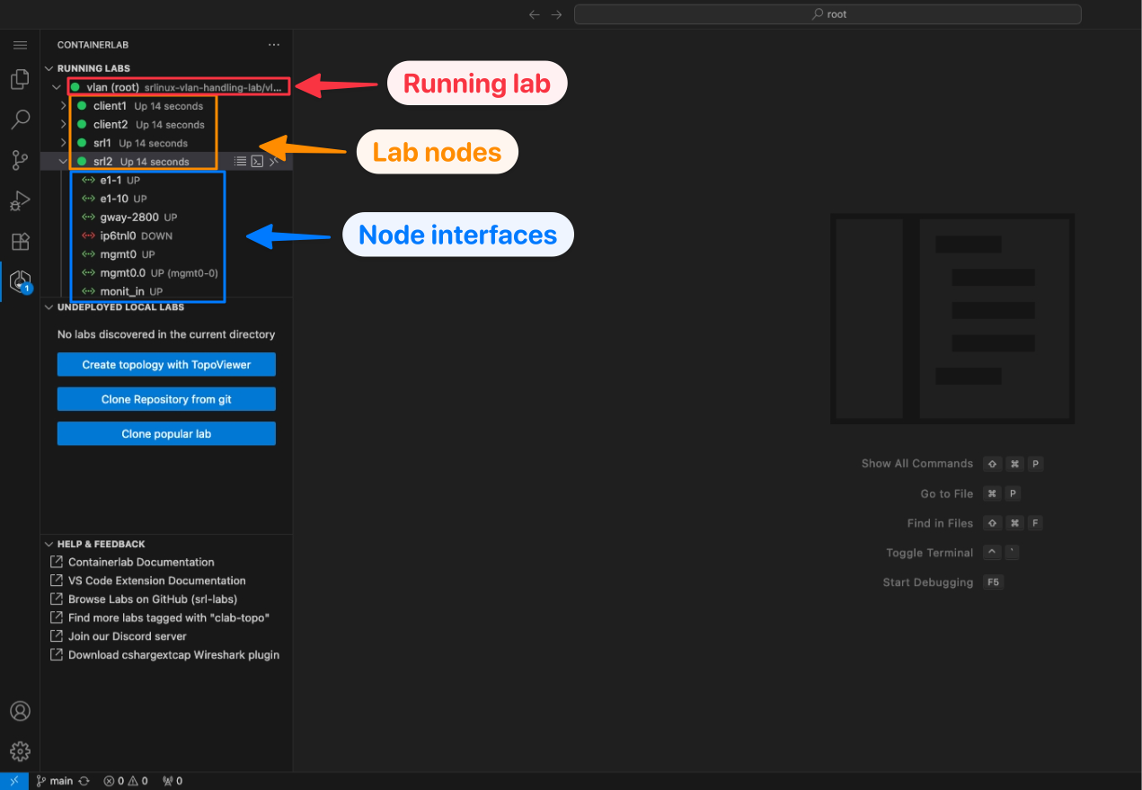Image resolution: width=1142 pixels, height=790 pixels.
Task: Click Clone Repository from git
Action: [x=166, y=398]
